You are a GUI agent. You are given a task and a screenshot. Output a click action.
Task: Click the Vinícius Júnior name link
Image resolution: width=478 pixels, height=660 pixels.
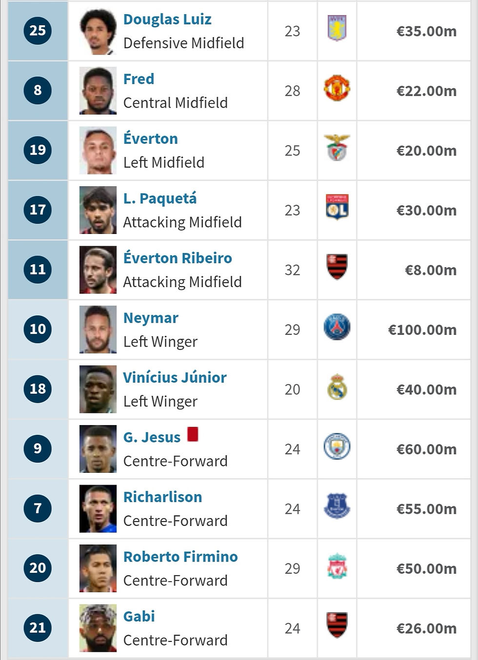coord(175,378)
